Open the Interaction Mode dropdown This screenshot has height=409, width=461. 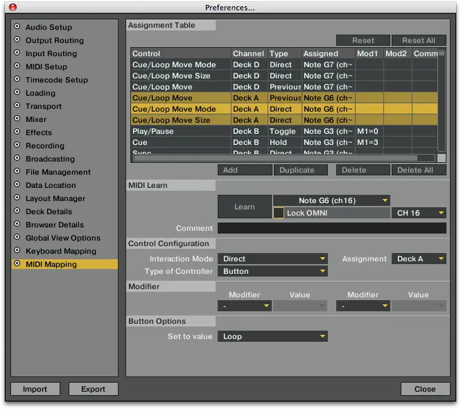pos(272,259)
